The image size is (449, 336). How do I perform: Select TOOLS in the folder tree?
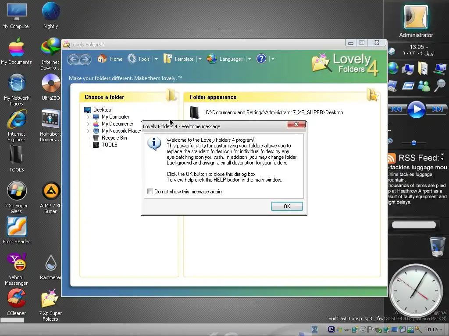109,144
